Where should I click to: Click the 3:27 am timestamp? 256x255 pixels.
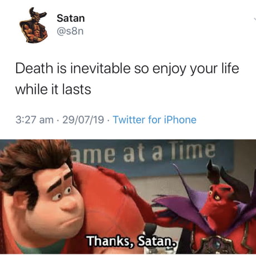click(x=35, y=120)
